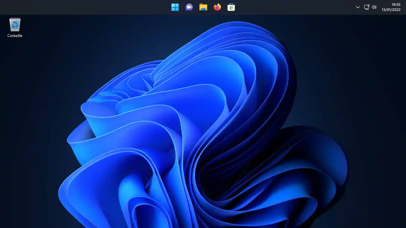Open network status in the tray
Screen dimensions: 406x228
tap(367, 7)
